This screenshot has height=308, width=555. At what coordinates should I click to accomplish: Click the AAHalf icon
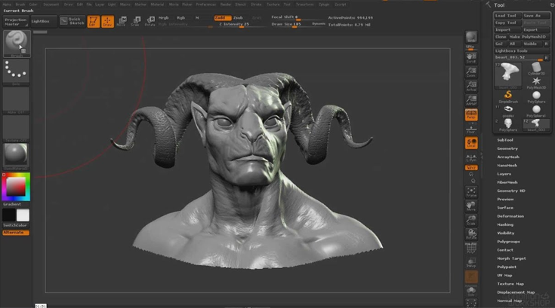click(x=471, y=101)
